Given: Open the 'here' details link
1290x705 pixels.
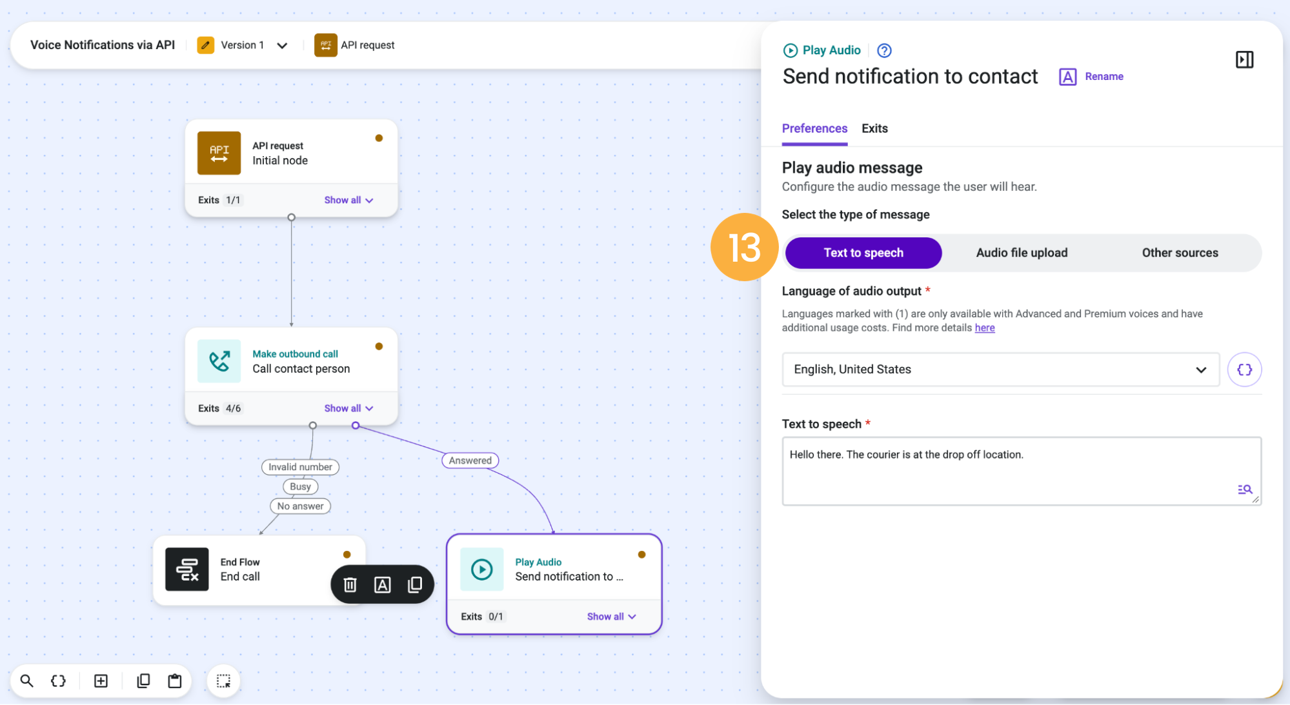Looking at the screenshot, I should [984, 328].
